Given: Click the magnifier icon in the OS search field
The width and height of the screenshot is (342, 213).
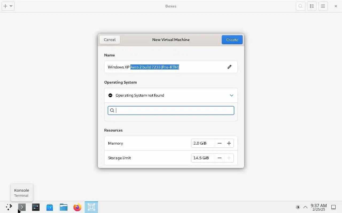Looking at the screenshot, I should [112, 110].
